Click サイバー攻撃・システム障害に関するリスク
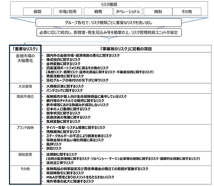 (76, 127)
